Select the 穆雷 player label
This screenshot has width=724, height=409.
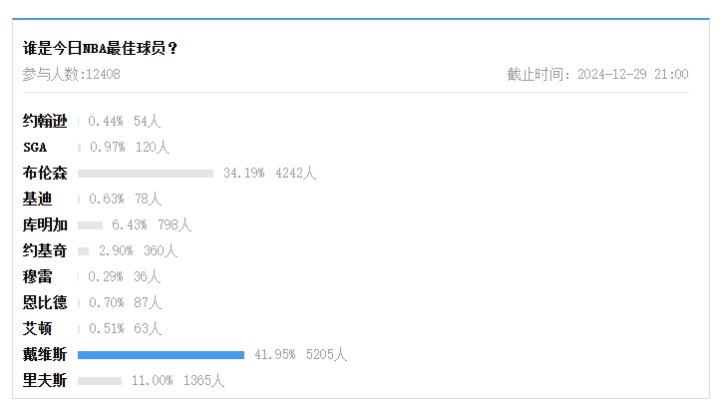point(38,276)
